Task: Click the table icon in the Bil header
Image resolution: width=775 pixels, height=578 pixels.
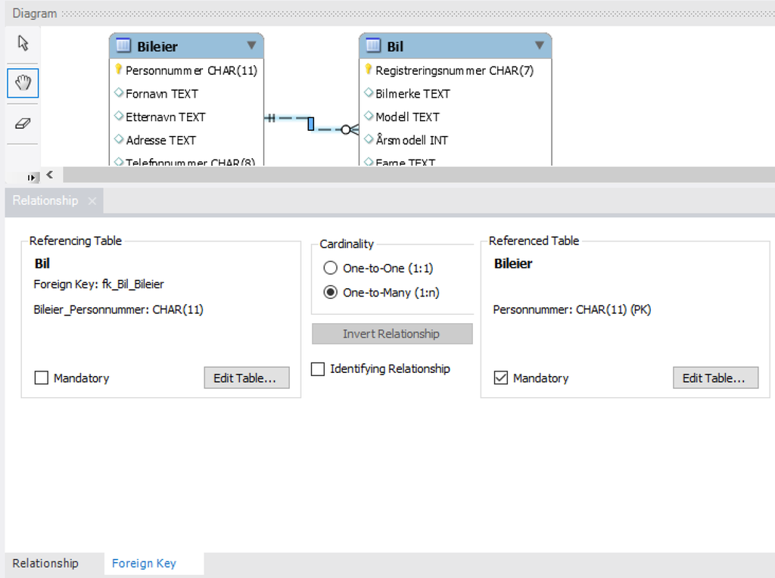Action: click(373, 45)
